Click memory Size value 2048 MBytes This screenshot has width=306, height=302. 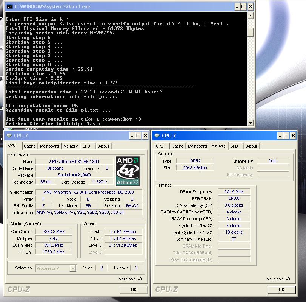click(x=195, y=168)
